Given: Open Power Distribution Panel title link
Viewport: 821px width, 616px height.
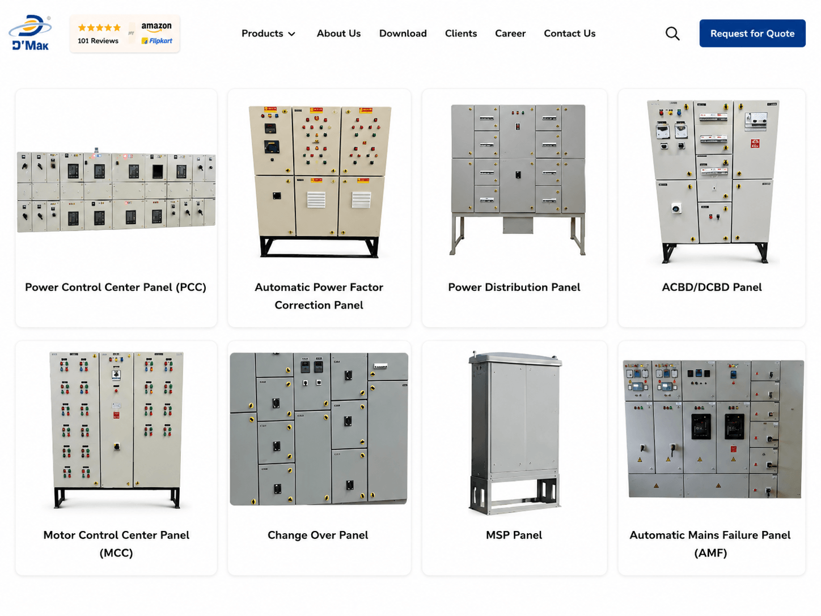Looking at the screenshot, I should [x=514, y=287].
